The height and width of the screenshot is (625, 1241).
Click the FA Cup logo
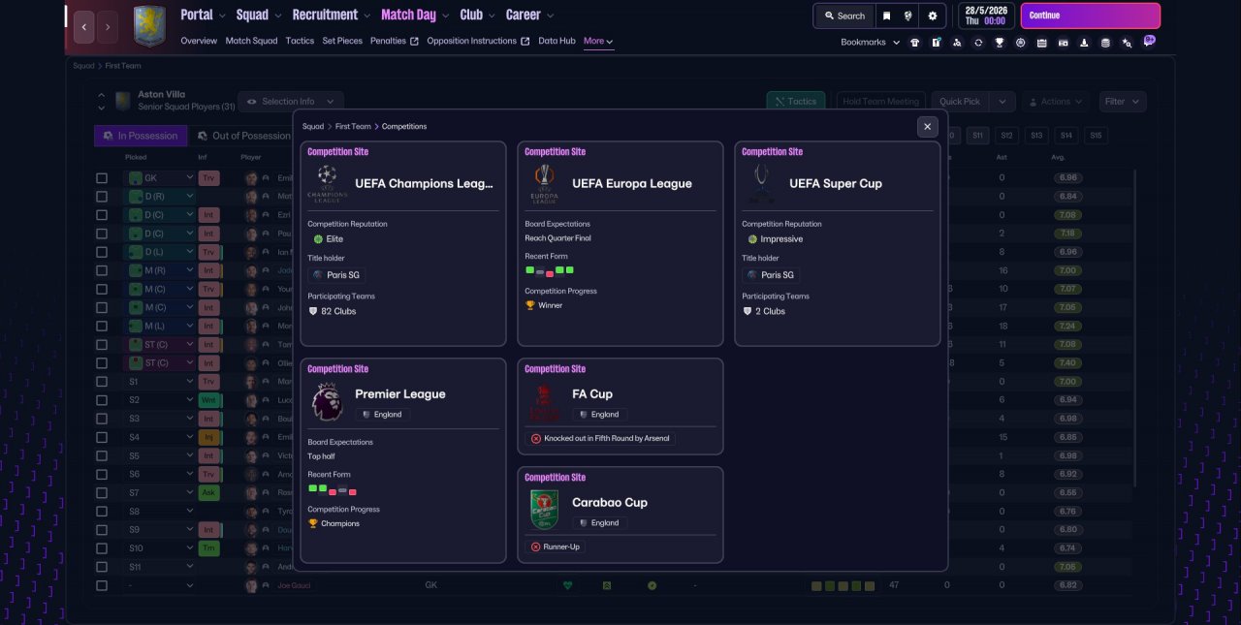click(x=544, y=401)
